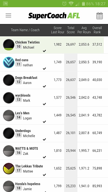
Task: Tap the SuperCoach AFL logo
Action: (x=54, y=16)
